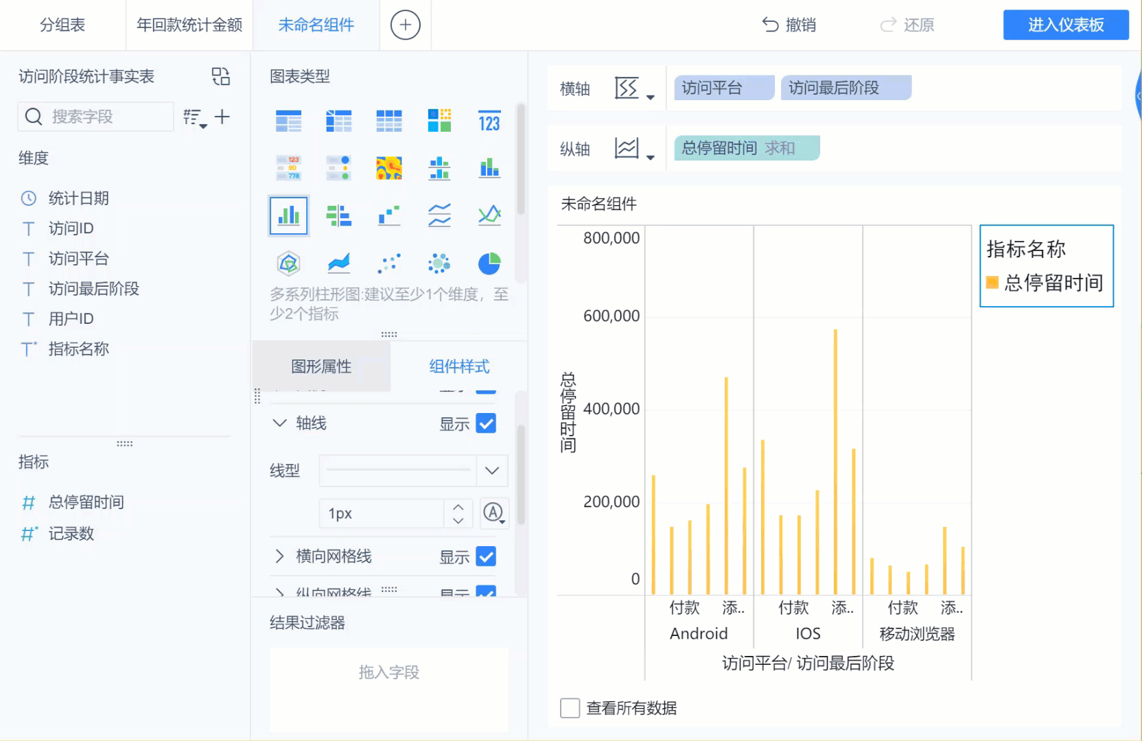Click the 进入仪表板 button
The width and height of the screenshot is (1142, 741).
click(1066, 25)
